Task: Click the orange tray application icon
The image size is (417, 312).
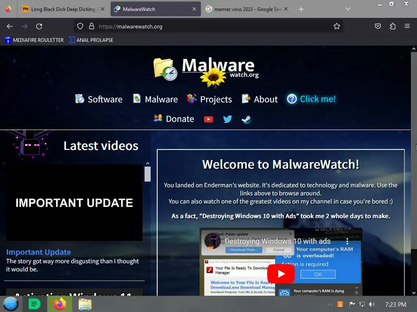Action: pos(340,304)
